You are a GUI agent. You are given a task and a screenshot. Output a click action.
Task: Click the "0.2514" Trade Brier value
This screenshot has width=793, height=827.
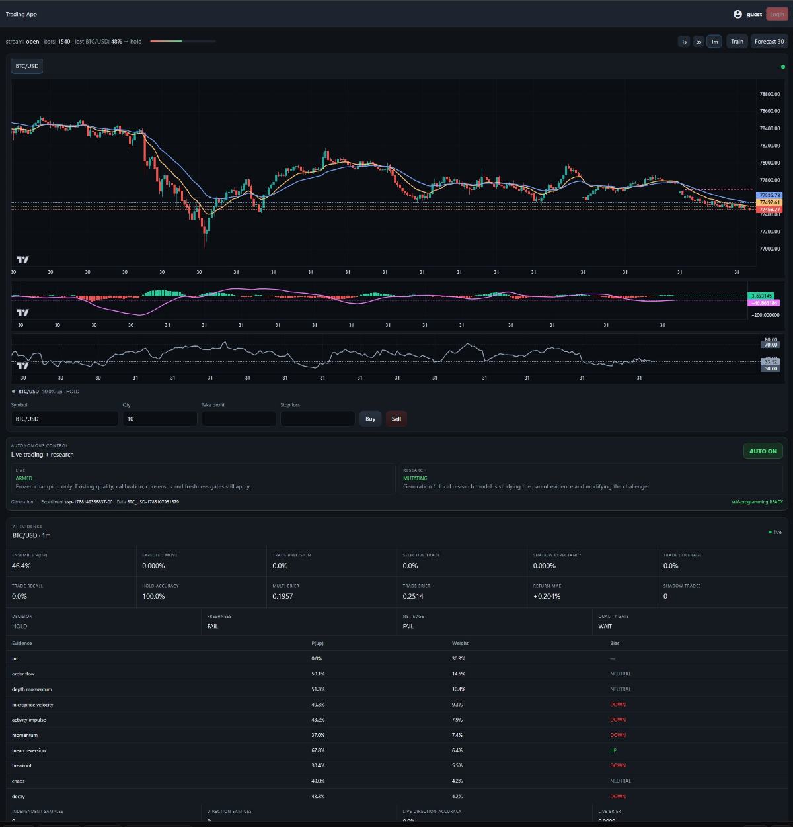point(413,596)
